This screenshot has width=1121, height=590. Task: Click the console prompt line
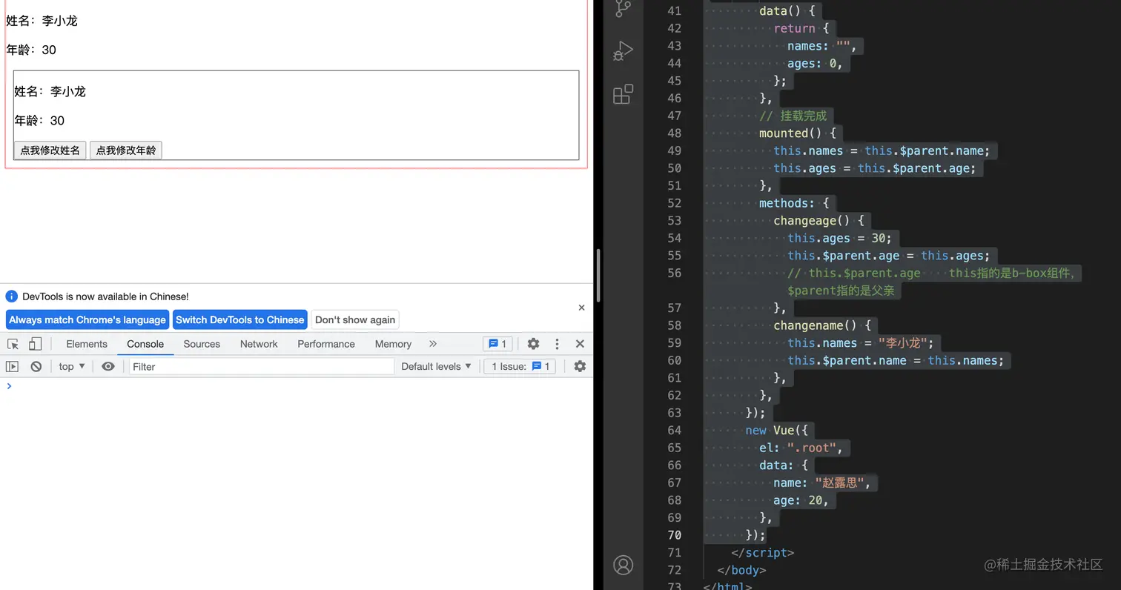[x=297, y=386]
